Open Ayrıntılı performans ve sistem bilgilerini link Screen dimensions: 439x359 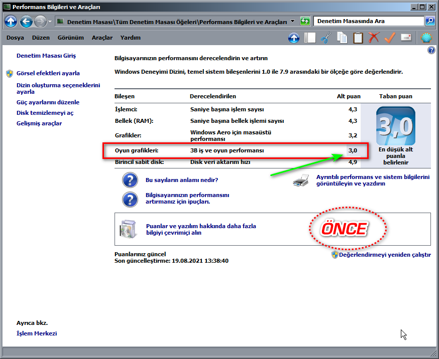tap(373, 180)
